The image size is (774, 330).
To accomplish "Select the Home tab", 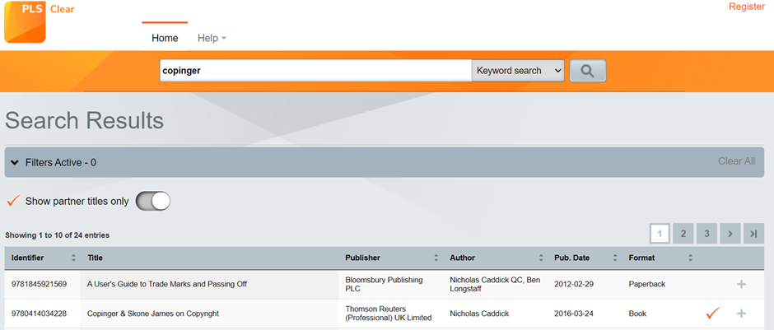I will click(165, 38).
